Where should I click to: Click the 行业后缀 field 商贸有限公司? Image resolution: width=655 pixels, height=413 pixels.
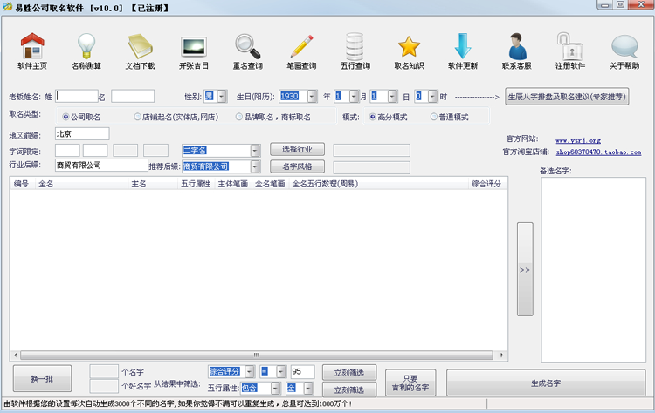tap(101, 165)
